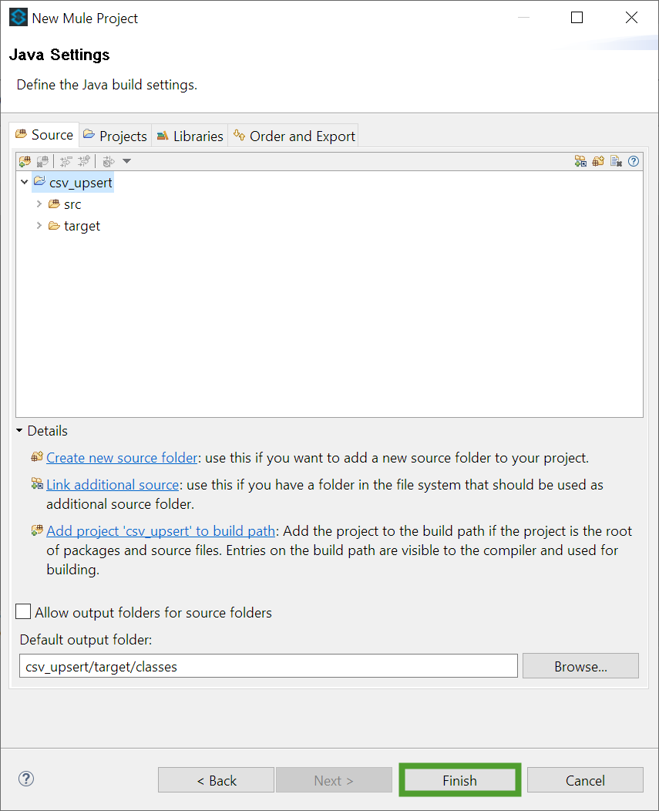Image resolution: width=659 pixels, height=811 pixels.
Task: Open the help icon in the source toolbar
Action: click(x=633, y=161)
